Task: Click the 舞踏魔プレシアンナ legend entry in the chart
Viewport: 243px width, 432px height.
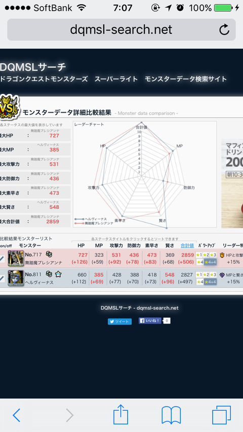Action: pos(94,223)
